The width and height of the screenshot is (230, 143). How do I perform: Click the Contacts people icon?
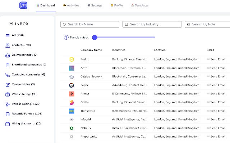point(8,45)
